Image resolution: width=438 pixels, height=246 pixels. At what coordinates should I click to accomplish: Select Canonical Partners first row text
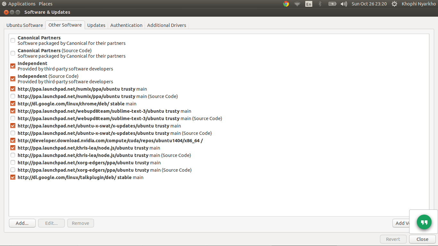[x=72, y=40]
